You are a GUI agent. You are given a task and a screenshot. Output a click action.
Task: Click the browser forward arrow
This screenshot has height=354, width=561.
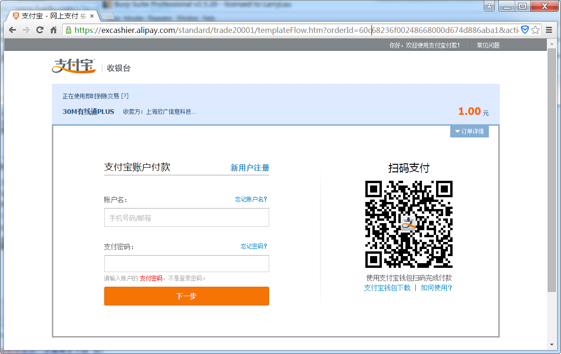(26, 30)
